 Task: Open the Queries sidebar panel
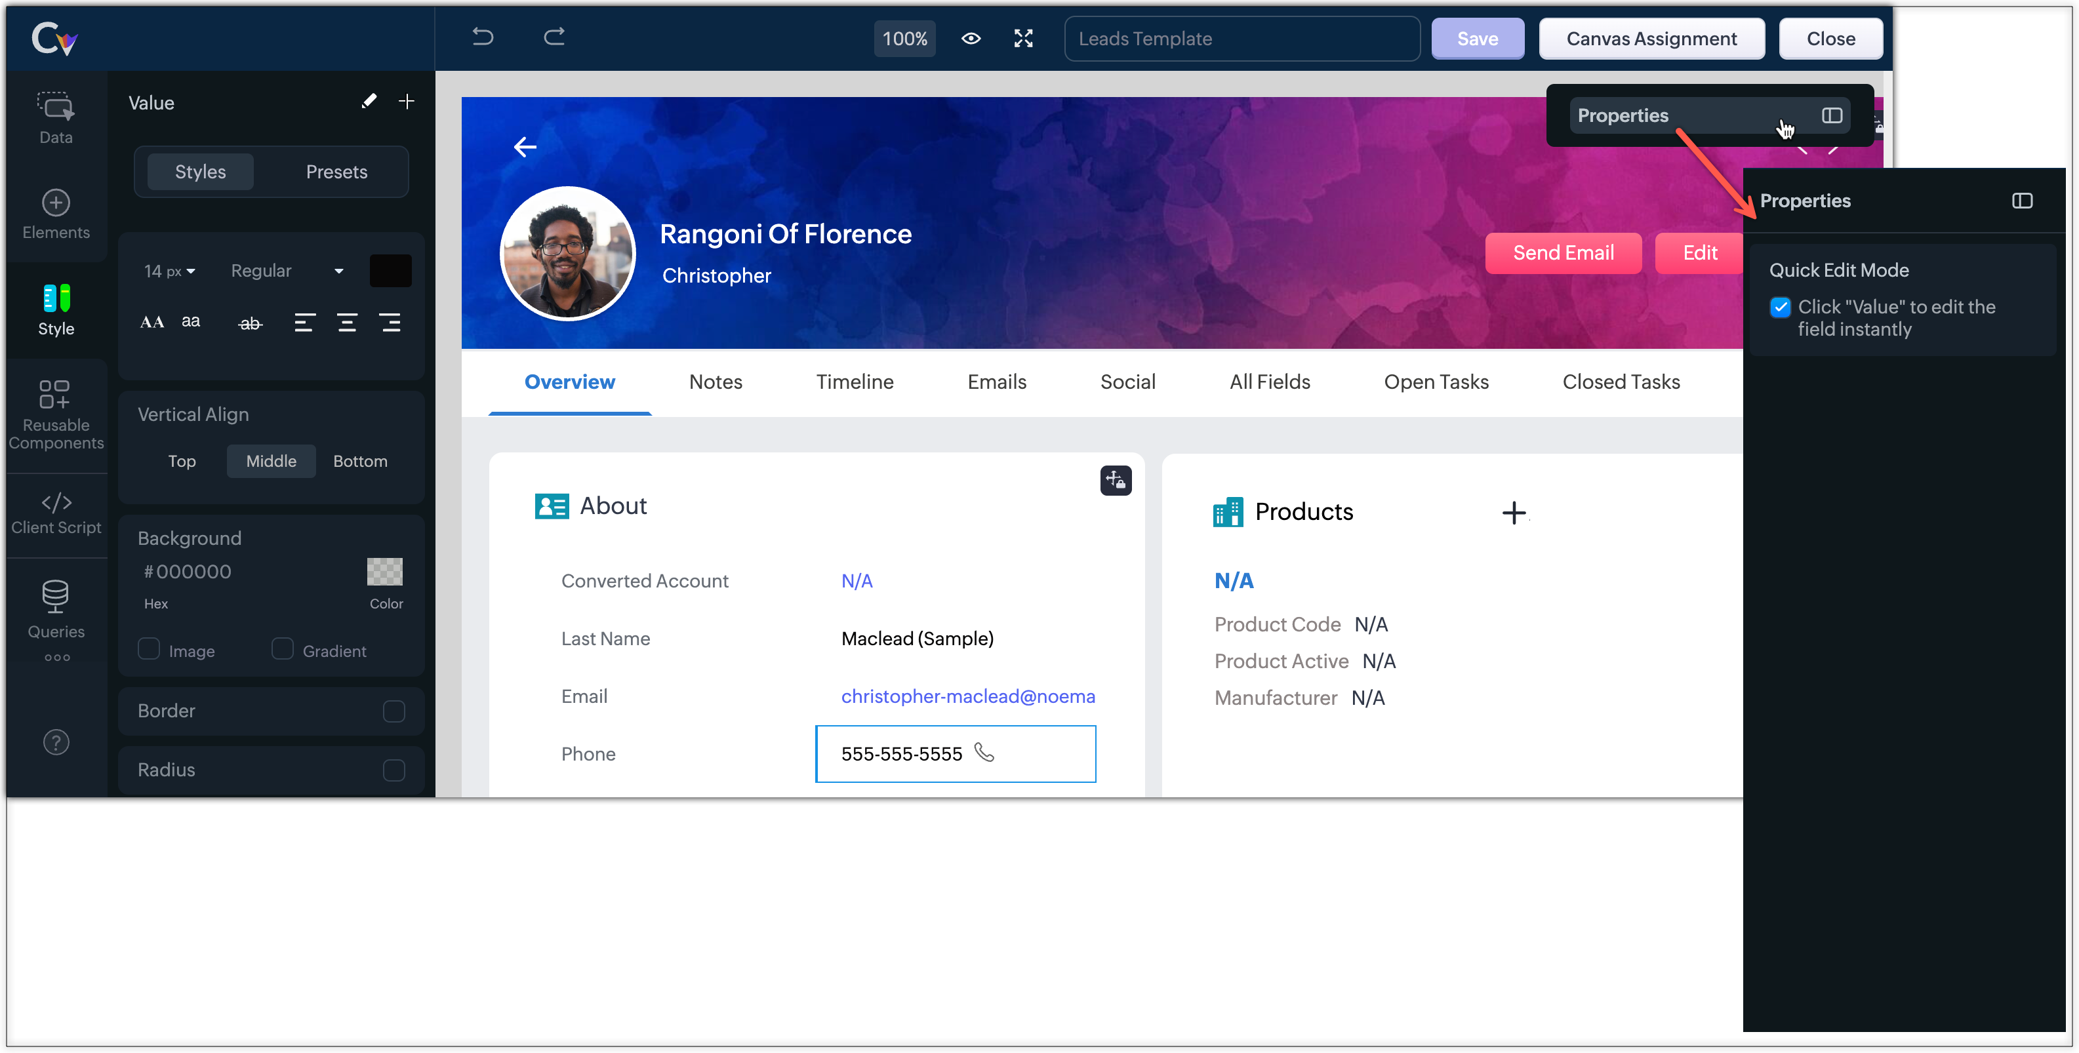[x=56, y=610]
